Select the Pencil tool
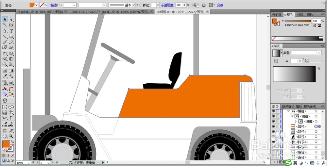The image size is (327, 166). point(11,42)
